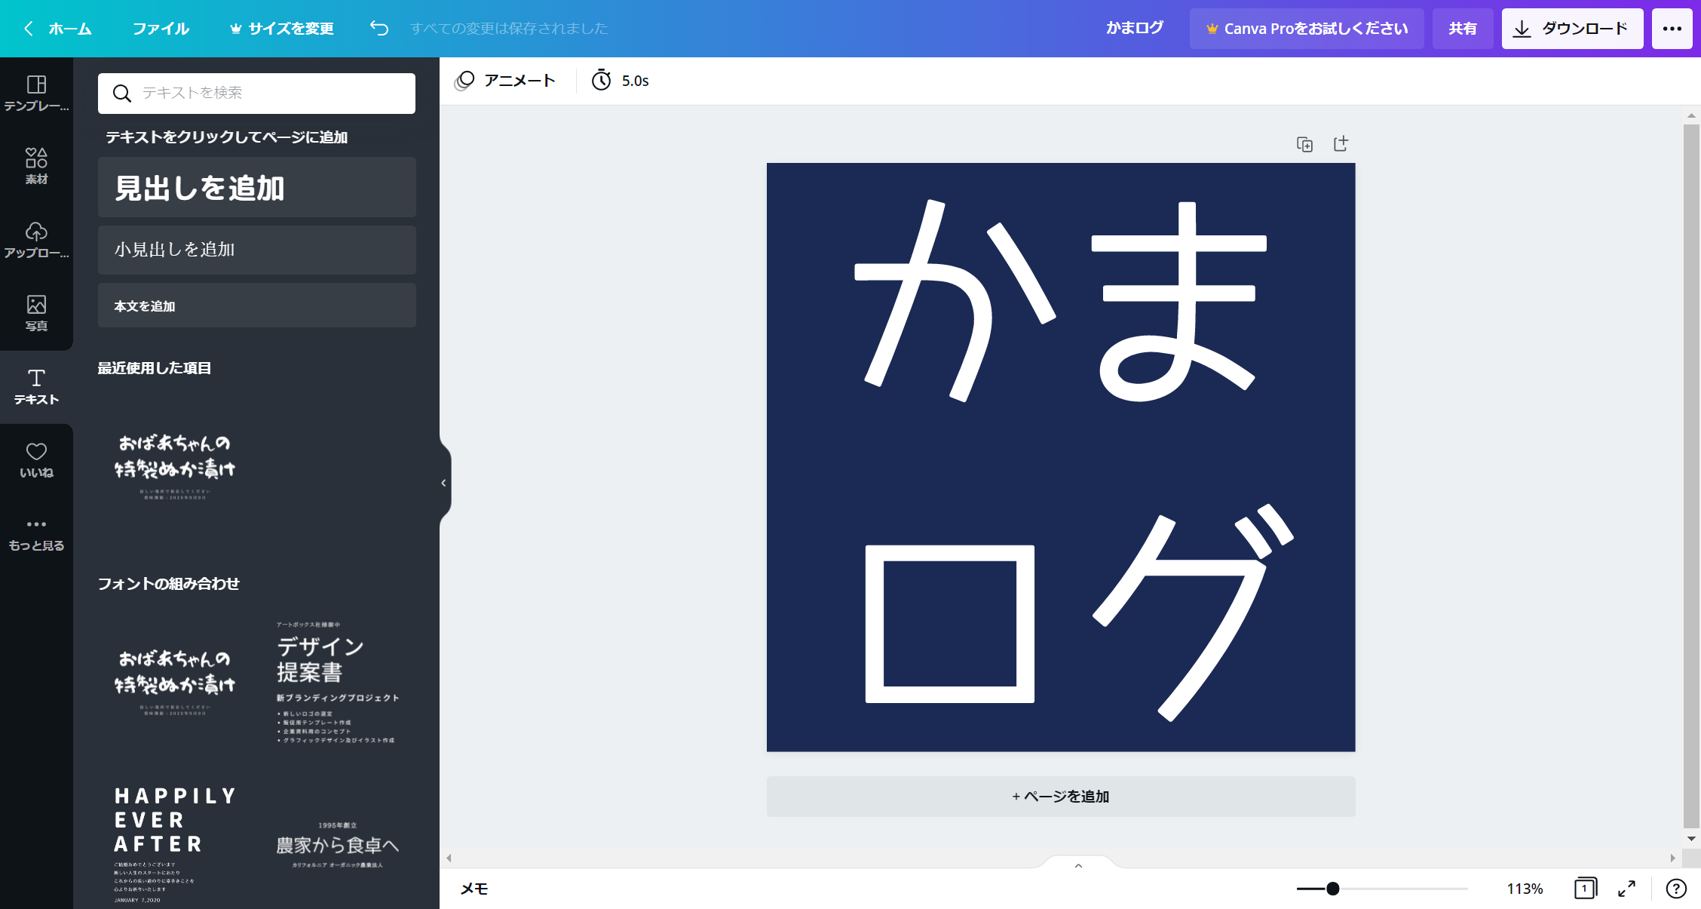Add a subheading with 小見出しを追加
The image size is (1701, 909).
click(x=256, y=250)
